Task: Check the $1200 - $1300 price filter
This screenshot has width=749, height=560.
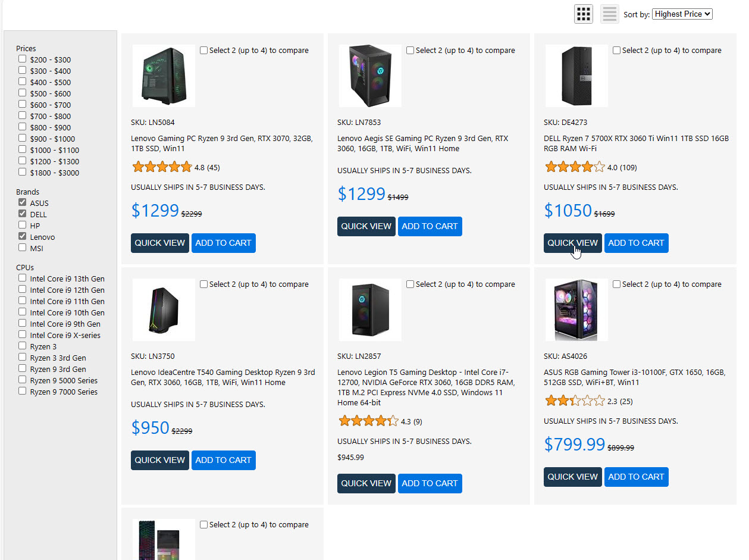Action: point(22,161)
